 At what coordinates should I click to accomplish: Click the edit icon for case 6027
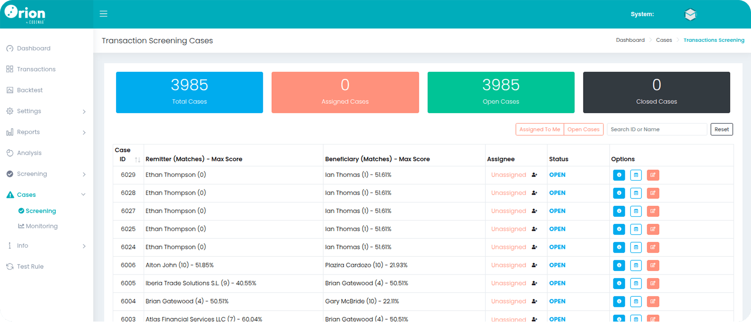[653, 211]
